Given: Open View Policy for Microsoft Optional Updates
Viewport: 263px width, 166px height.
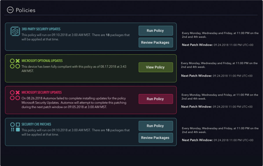Looking at the screenshot, I should (155, 67).
